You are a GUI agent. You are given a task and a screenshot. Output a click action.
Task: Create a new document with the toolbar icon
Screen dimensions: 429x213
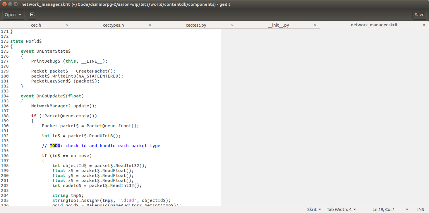(32, 15)
